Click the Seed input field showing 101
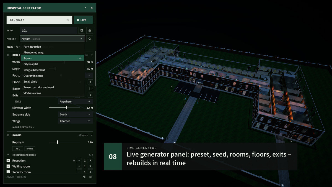This screenshot has width=332, height=187. (x=48, y=30)
